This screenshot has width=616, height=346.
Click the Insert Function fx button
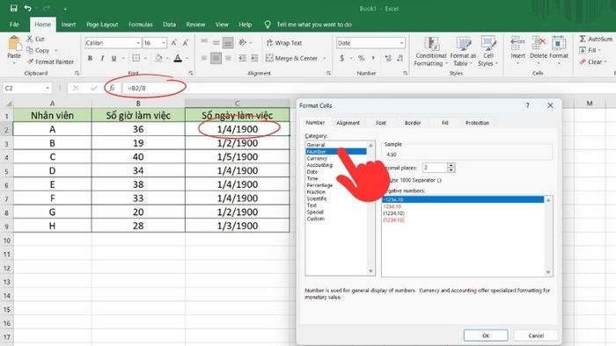[x=112, y=88]
